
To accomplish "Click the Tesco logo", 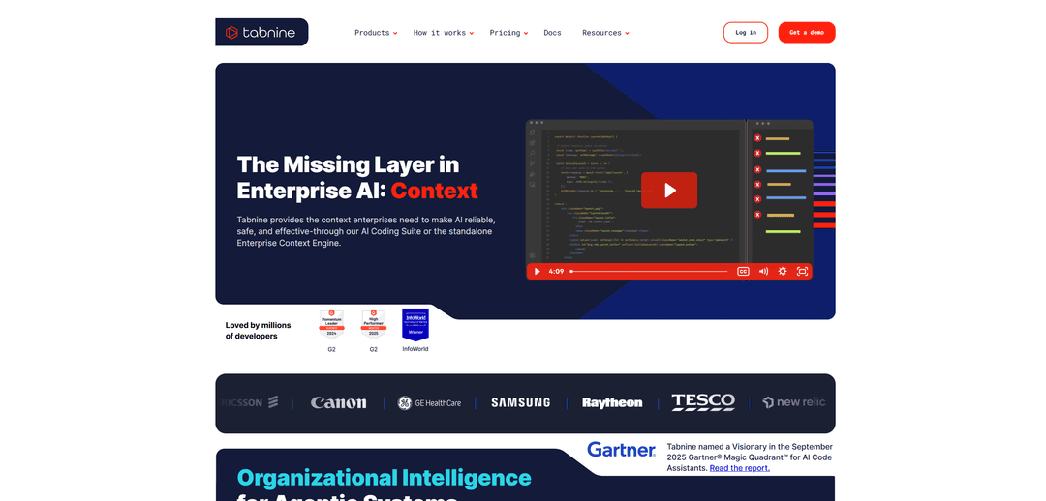I will [x=703, y=402].
